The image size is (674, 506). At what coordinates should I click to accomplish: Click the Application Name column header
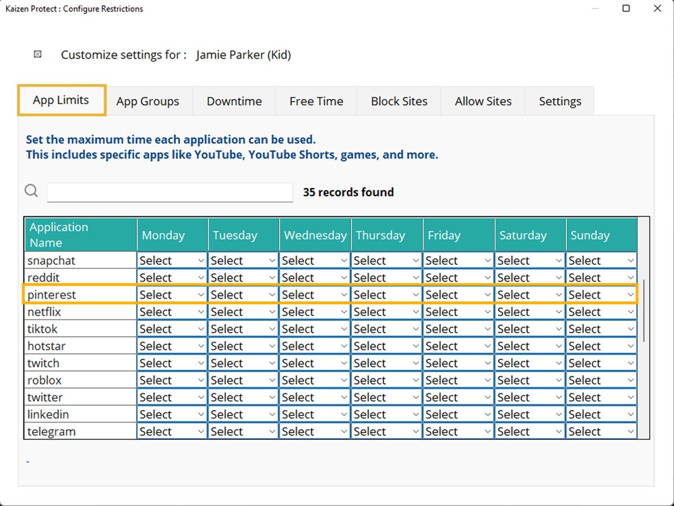click(80, 234)
